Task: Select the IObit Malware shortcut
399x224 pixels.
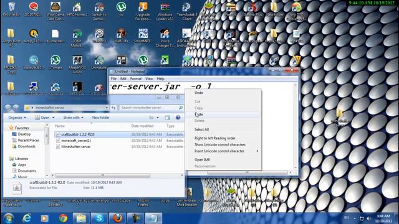Action: pos(77,38)
